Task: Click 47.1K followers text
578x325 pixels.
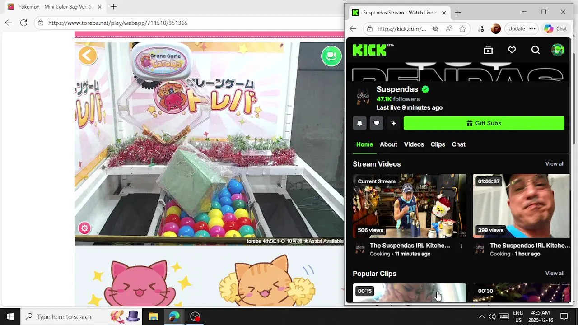Action: (398, 99)
